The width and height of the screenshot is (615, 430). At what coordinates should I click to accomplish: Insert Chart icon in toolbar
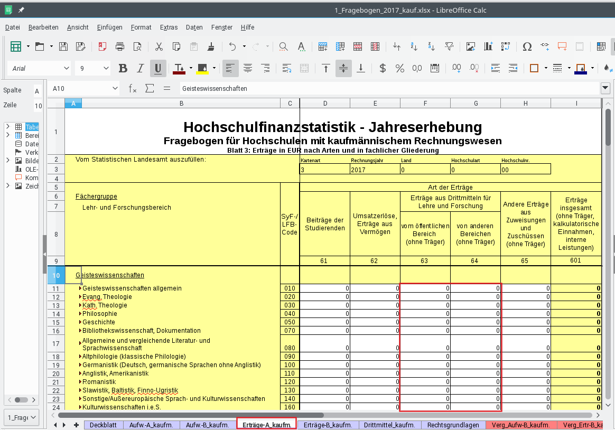pyautogui.click(x=488, y=46)
